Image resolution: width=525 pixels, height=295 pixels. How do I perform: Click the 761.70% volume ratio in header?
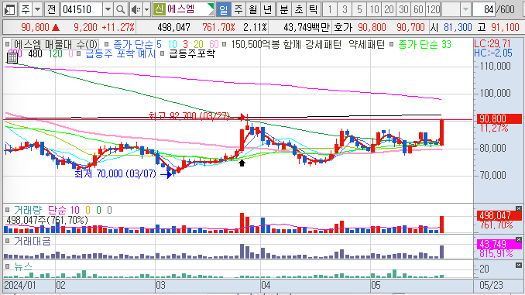pos(218,27)
